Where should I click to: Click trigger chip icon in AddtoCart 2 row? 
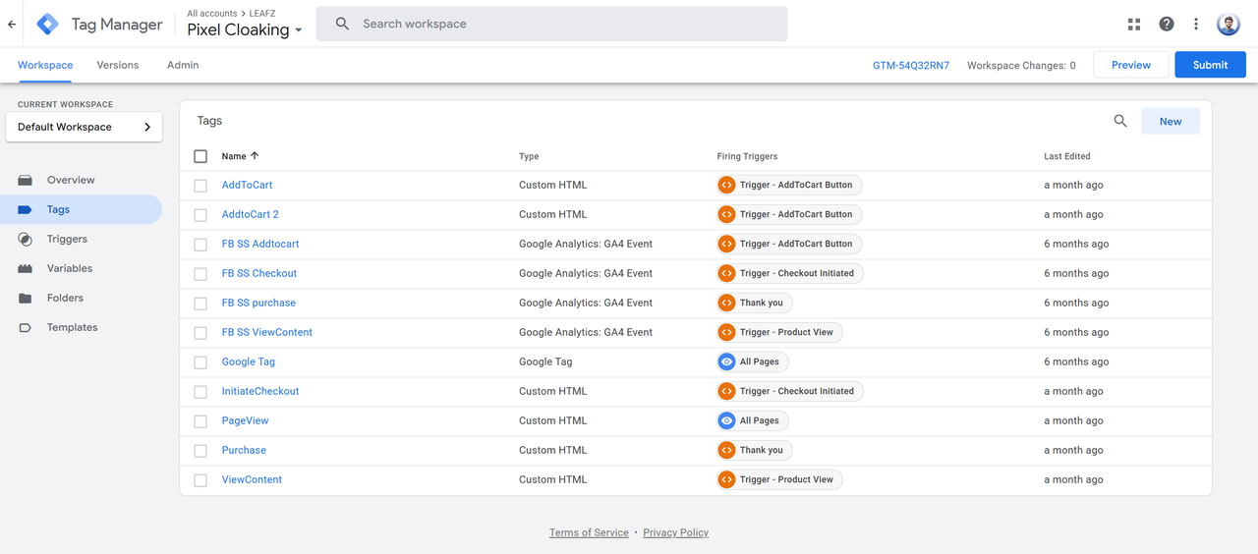click(726, 214)
